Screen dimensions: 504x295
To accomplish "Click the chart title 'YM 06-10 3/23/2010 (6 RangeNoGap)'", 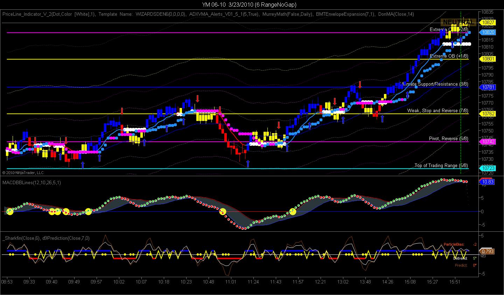I will point(249,5).
